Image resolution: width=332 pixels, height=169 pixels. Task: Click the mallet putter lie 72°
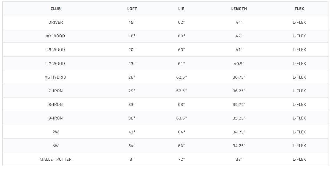pyautogui.click(x=181, y=159)
